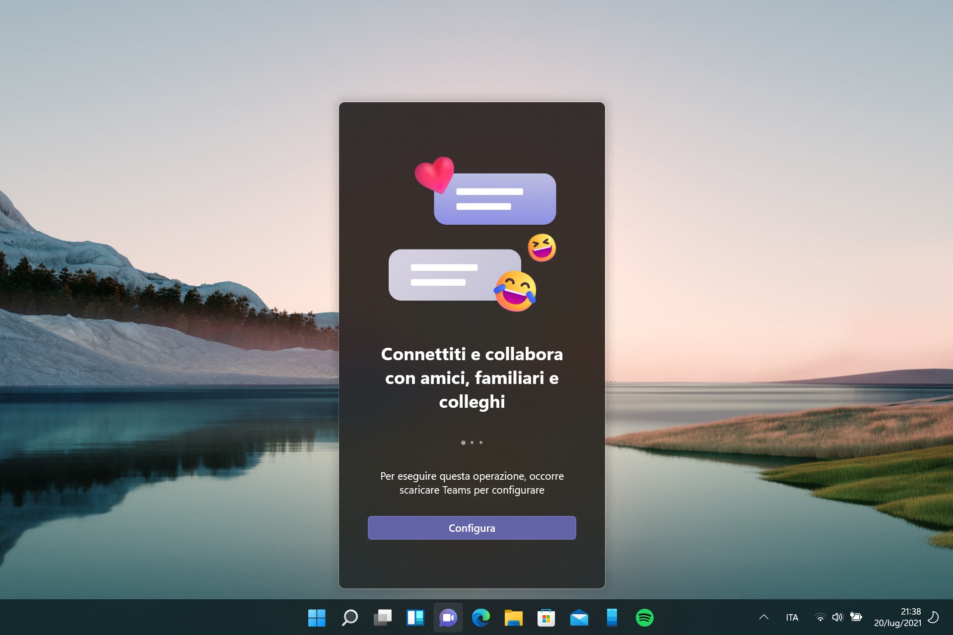This screenshot has height=635, width=953.
Task: Open taskbar Search
Action: 349,618
